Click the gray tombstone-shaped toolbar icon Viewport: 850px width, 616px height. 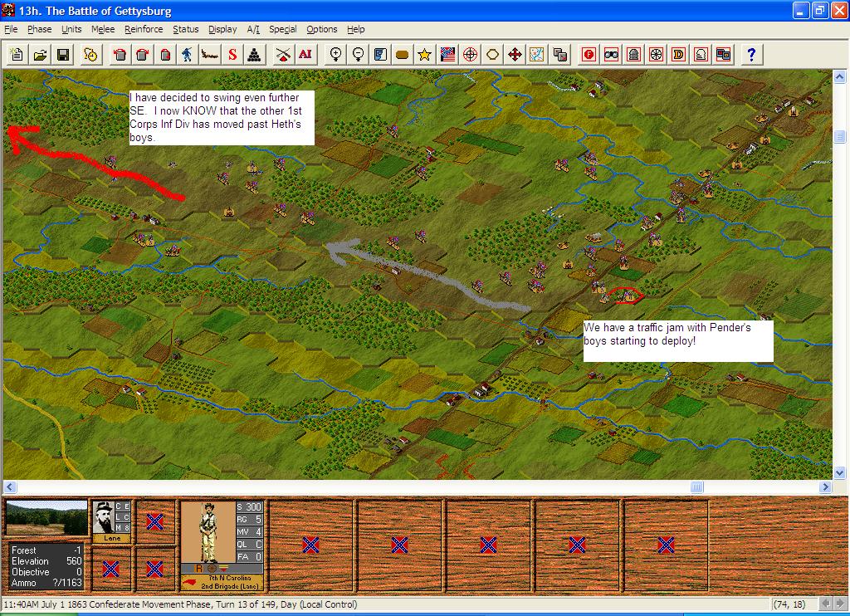633,54
